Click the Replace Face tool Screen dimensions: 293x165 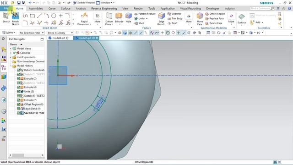(x=214, y=18)
